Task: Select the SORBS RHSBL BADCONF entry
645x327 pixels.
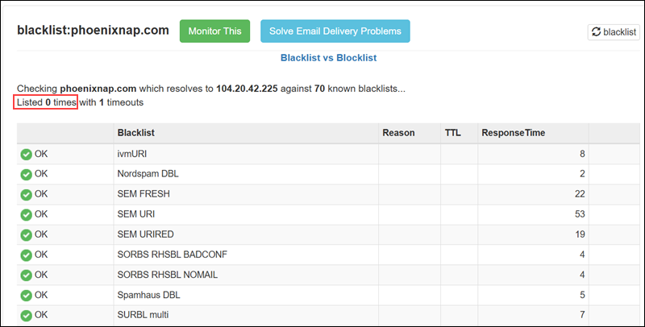Action: pos(173,255)
